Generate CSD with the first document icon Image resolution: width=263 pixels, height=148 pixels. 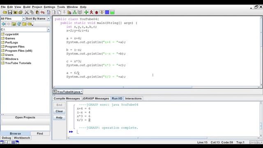pyautogui.click(x=48, y=12)
